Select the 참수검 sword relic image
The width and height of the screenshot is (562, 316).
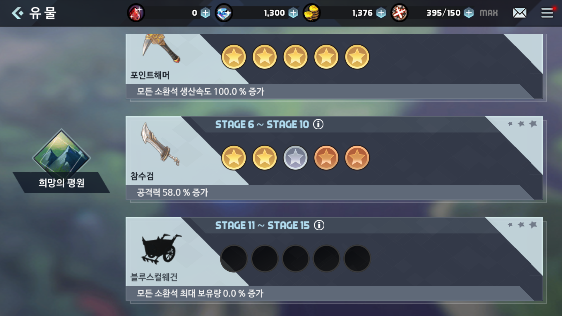160,144
